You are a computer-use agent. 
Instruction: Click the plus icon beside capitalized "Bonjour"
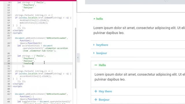(x=96, y=100)
